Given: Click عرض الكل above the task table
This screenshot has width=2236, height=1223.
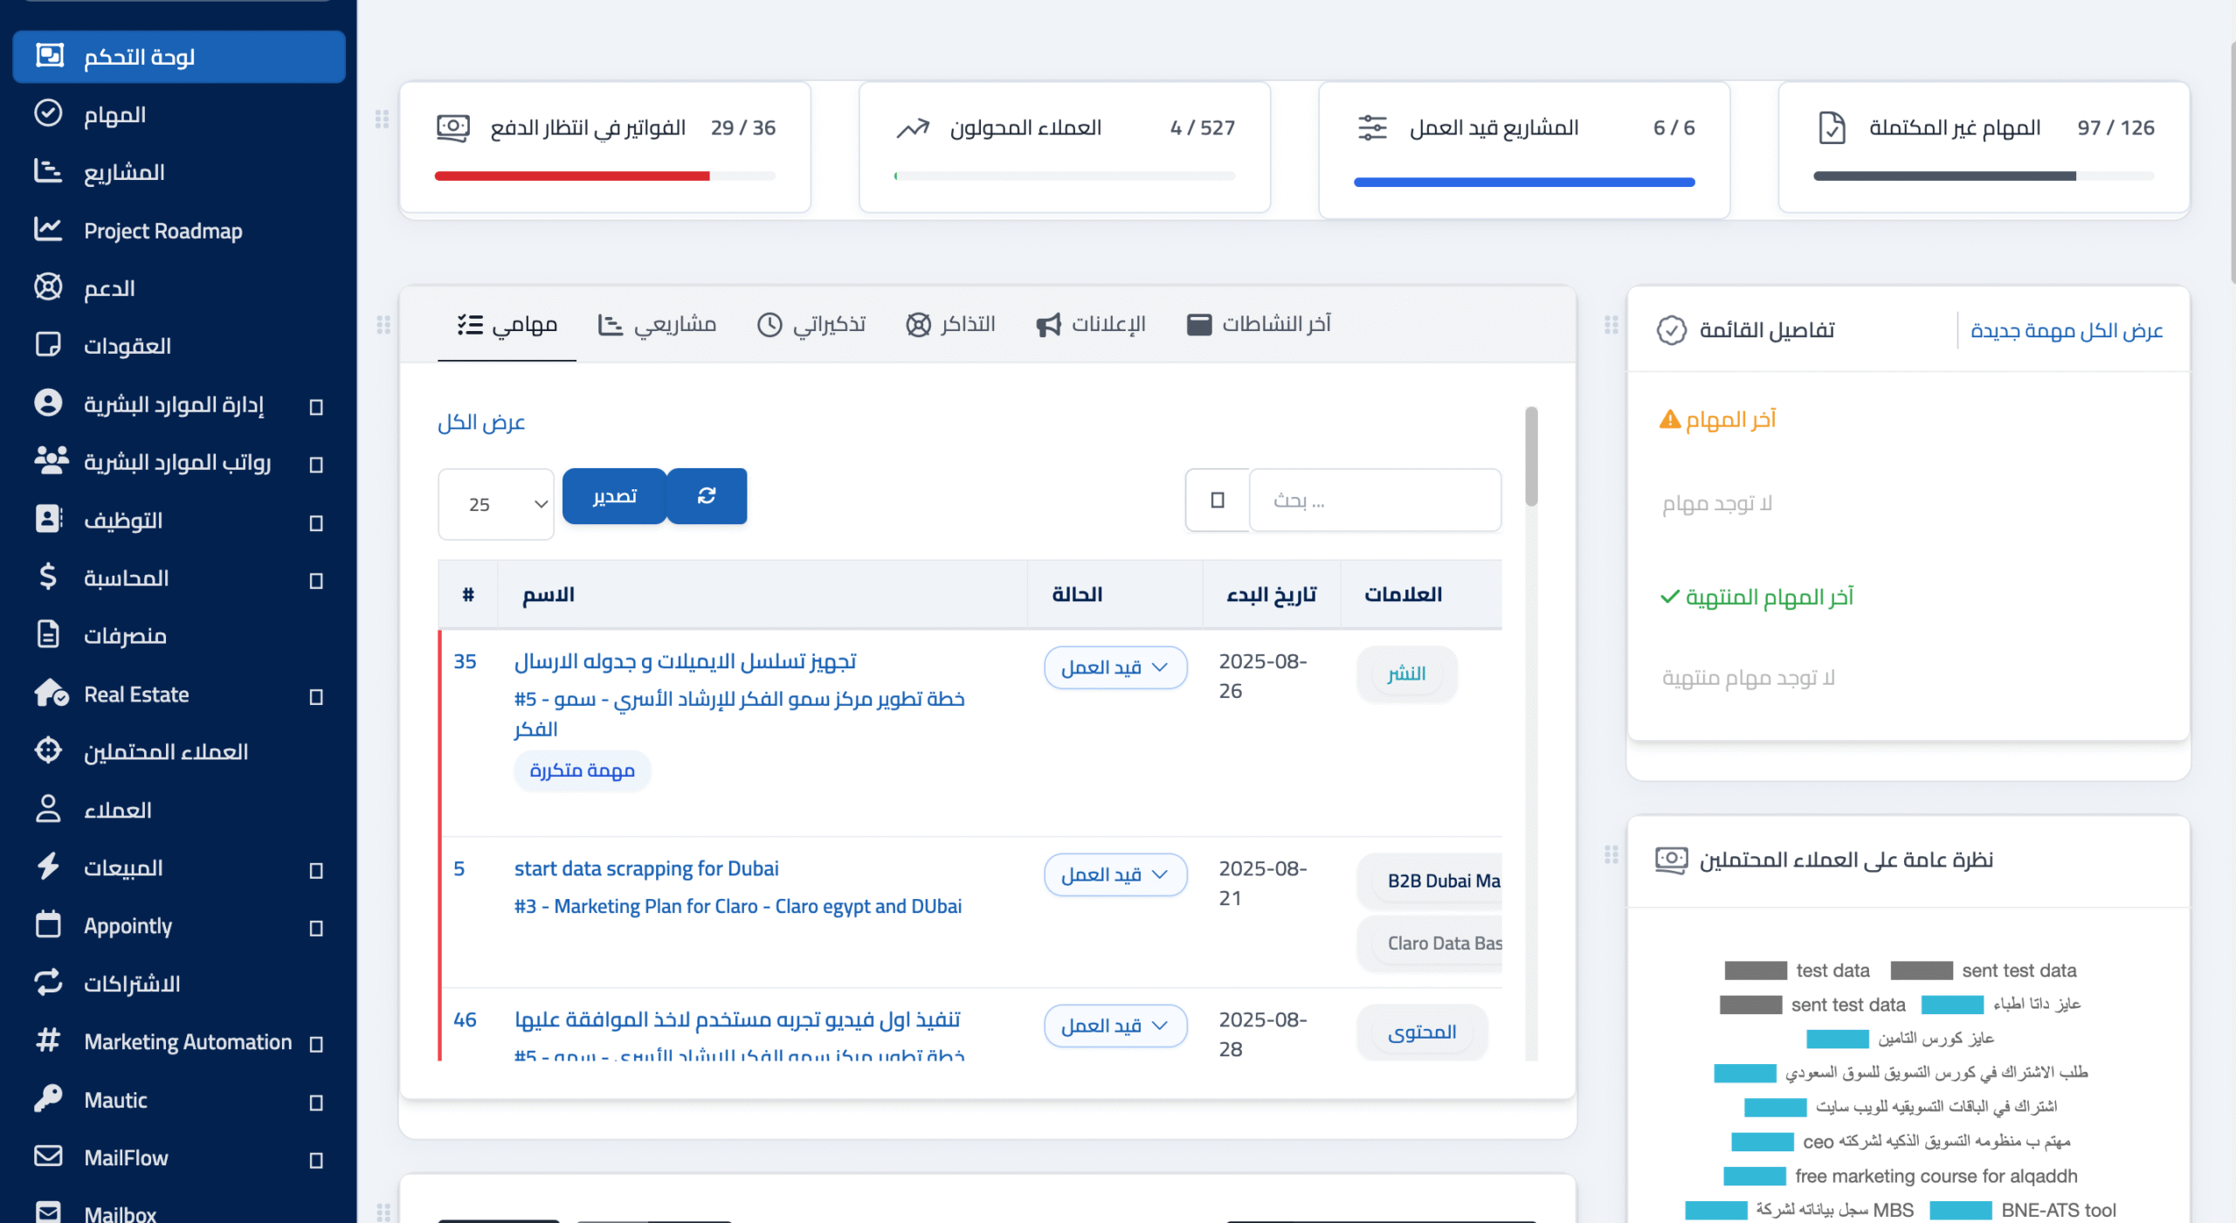Looking at the screenshot, I should point(480,423).
